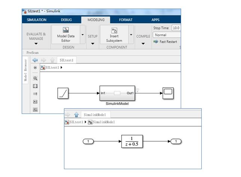The image size is (241, 177).
Task: Select the Ramp source block
Action: point(63,93)
